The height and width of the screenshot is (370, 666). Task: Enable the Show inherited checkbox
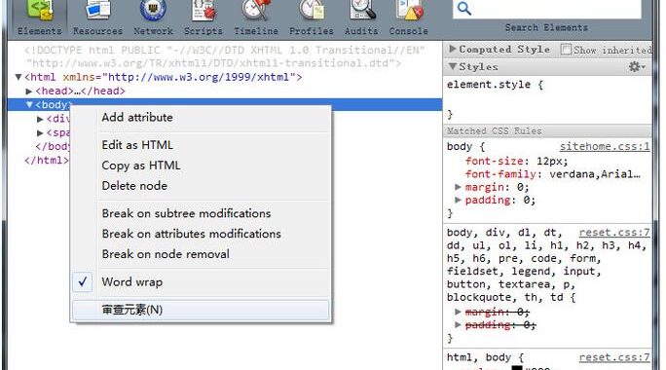point(566,50)
